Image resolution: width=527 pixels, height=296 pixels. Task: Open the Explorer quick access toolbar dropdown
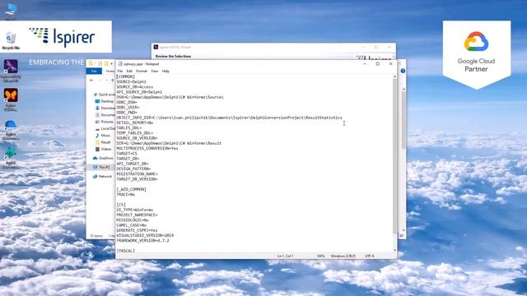[112, 64]
